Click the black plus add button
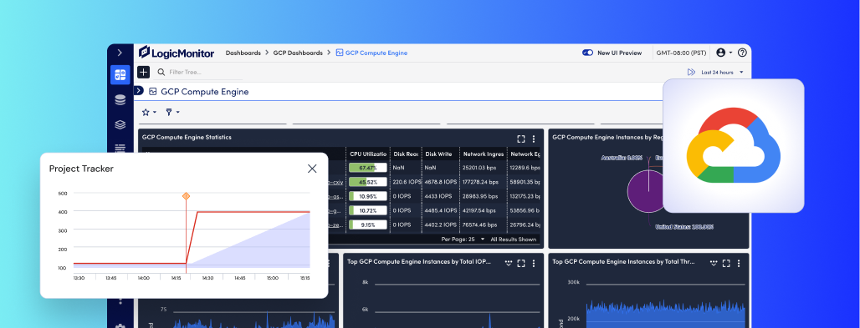The width and height of the screenshot is (860, 328). click(x=143, y=73)
